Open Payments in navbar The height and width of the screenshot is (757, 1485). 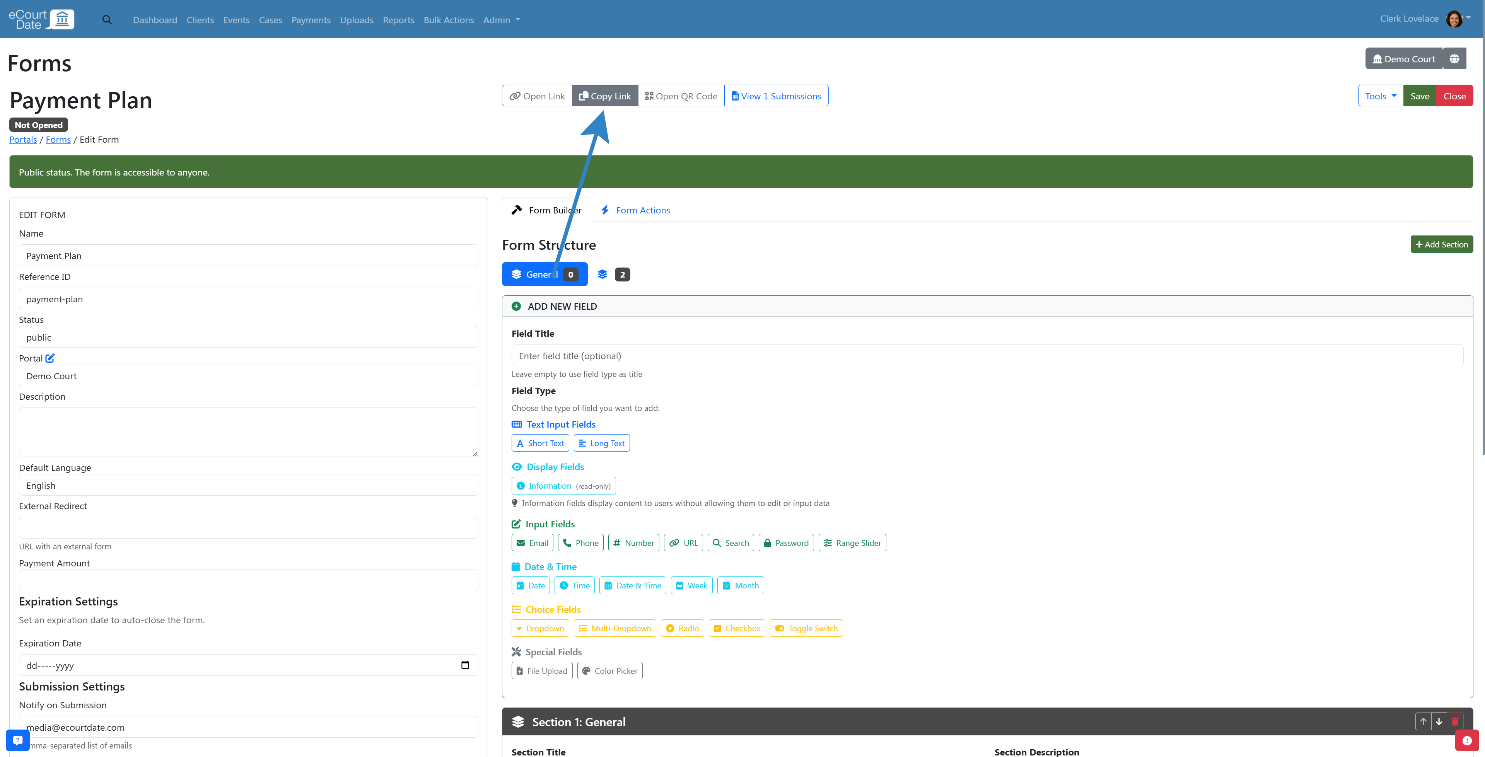click(x=311, y=20)
